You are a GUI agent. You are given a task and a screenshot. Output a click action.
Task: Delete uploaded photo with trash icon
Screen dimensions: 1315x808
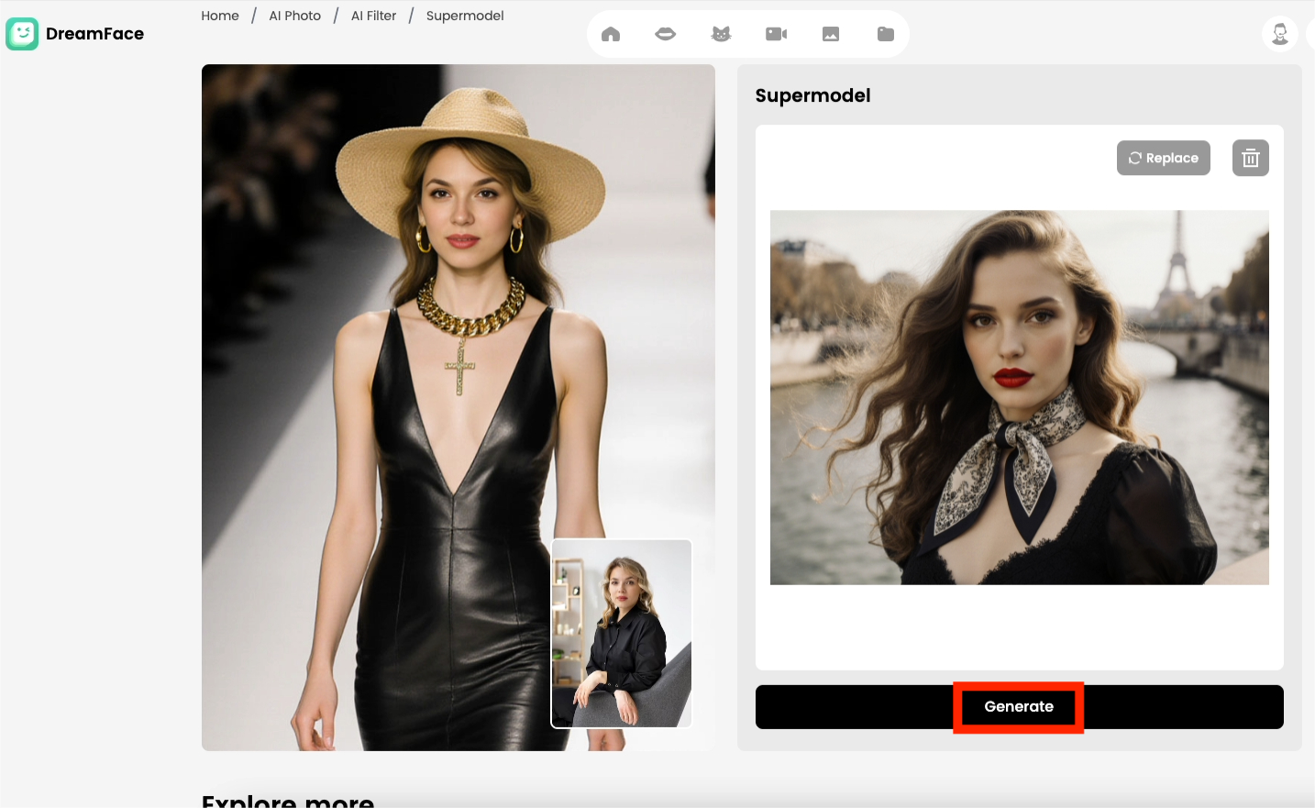(x=1250, y=158)
